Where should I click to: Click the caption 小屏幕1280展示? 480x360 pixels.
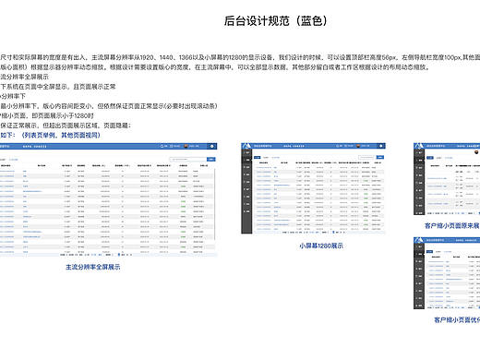pos(321,246)
